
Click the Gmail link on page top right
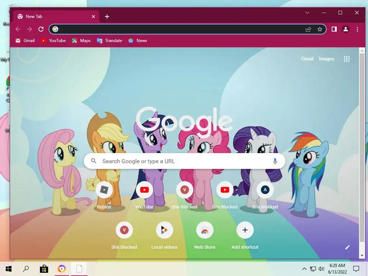coord(307,59)
